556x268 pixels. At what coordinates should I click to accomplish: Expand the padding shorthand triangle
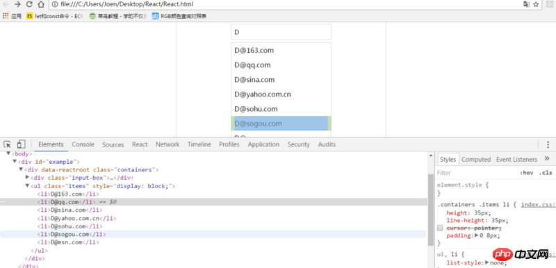pyautogui.click(x=477, y=235)
